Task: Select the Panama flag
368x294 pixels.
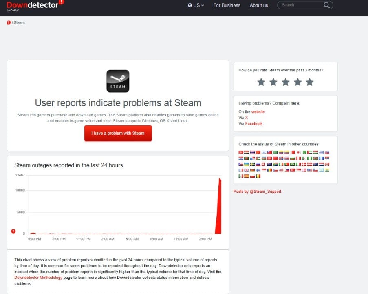Action: click(x=252, y=158)
